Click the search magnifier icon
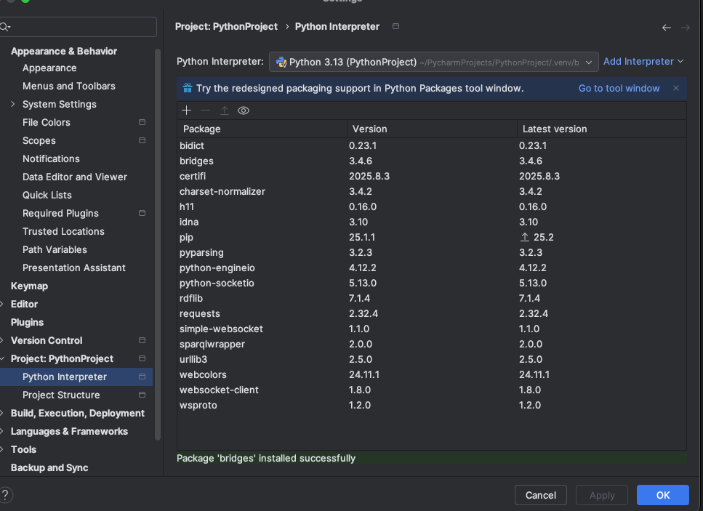This screenshot has height=511, width=703. [5, 27]
